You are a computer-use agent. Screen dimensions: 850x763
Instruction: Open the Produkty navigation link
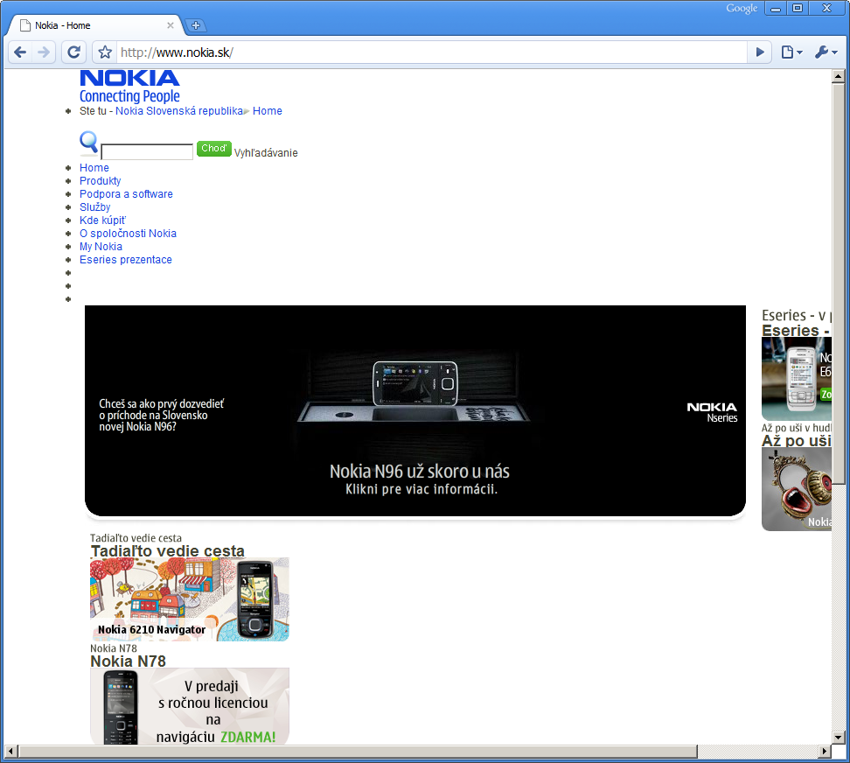point(101,180)
